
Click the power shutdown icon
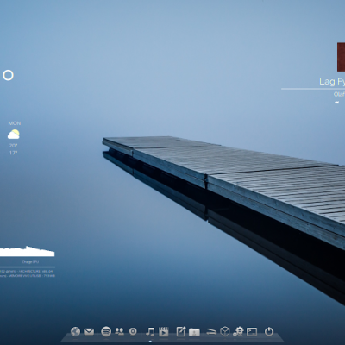click(x=269, y=331)
